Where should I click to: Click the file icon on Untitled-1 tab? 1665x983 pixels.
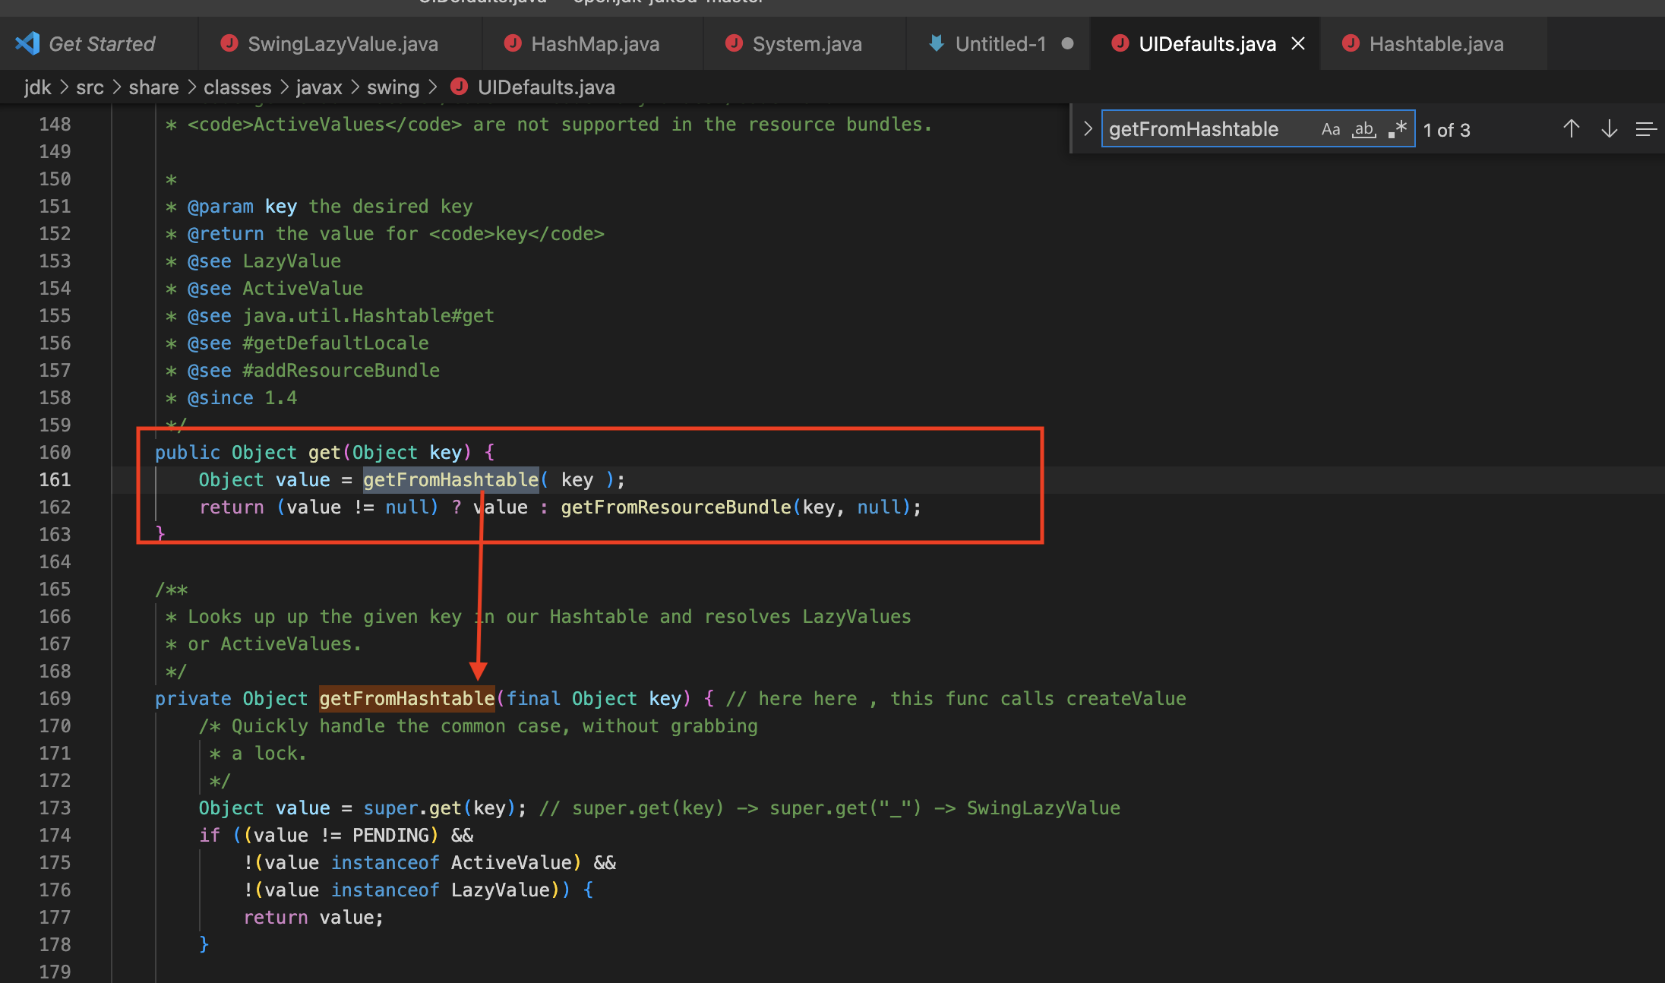click(x=937, y=43)
